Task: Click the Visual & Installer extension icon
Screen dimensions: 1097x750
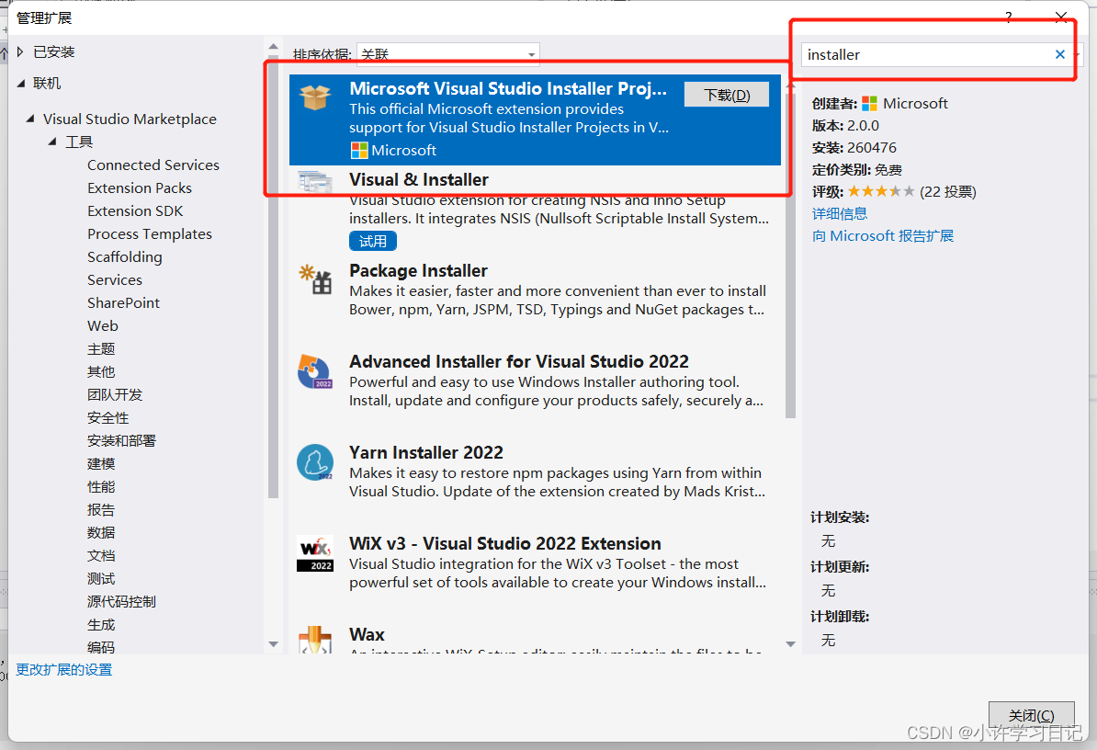Action: coord(315,182)
